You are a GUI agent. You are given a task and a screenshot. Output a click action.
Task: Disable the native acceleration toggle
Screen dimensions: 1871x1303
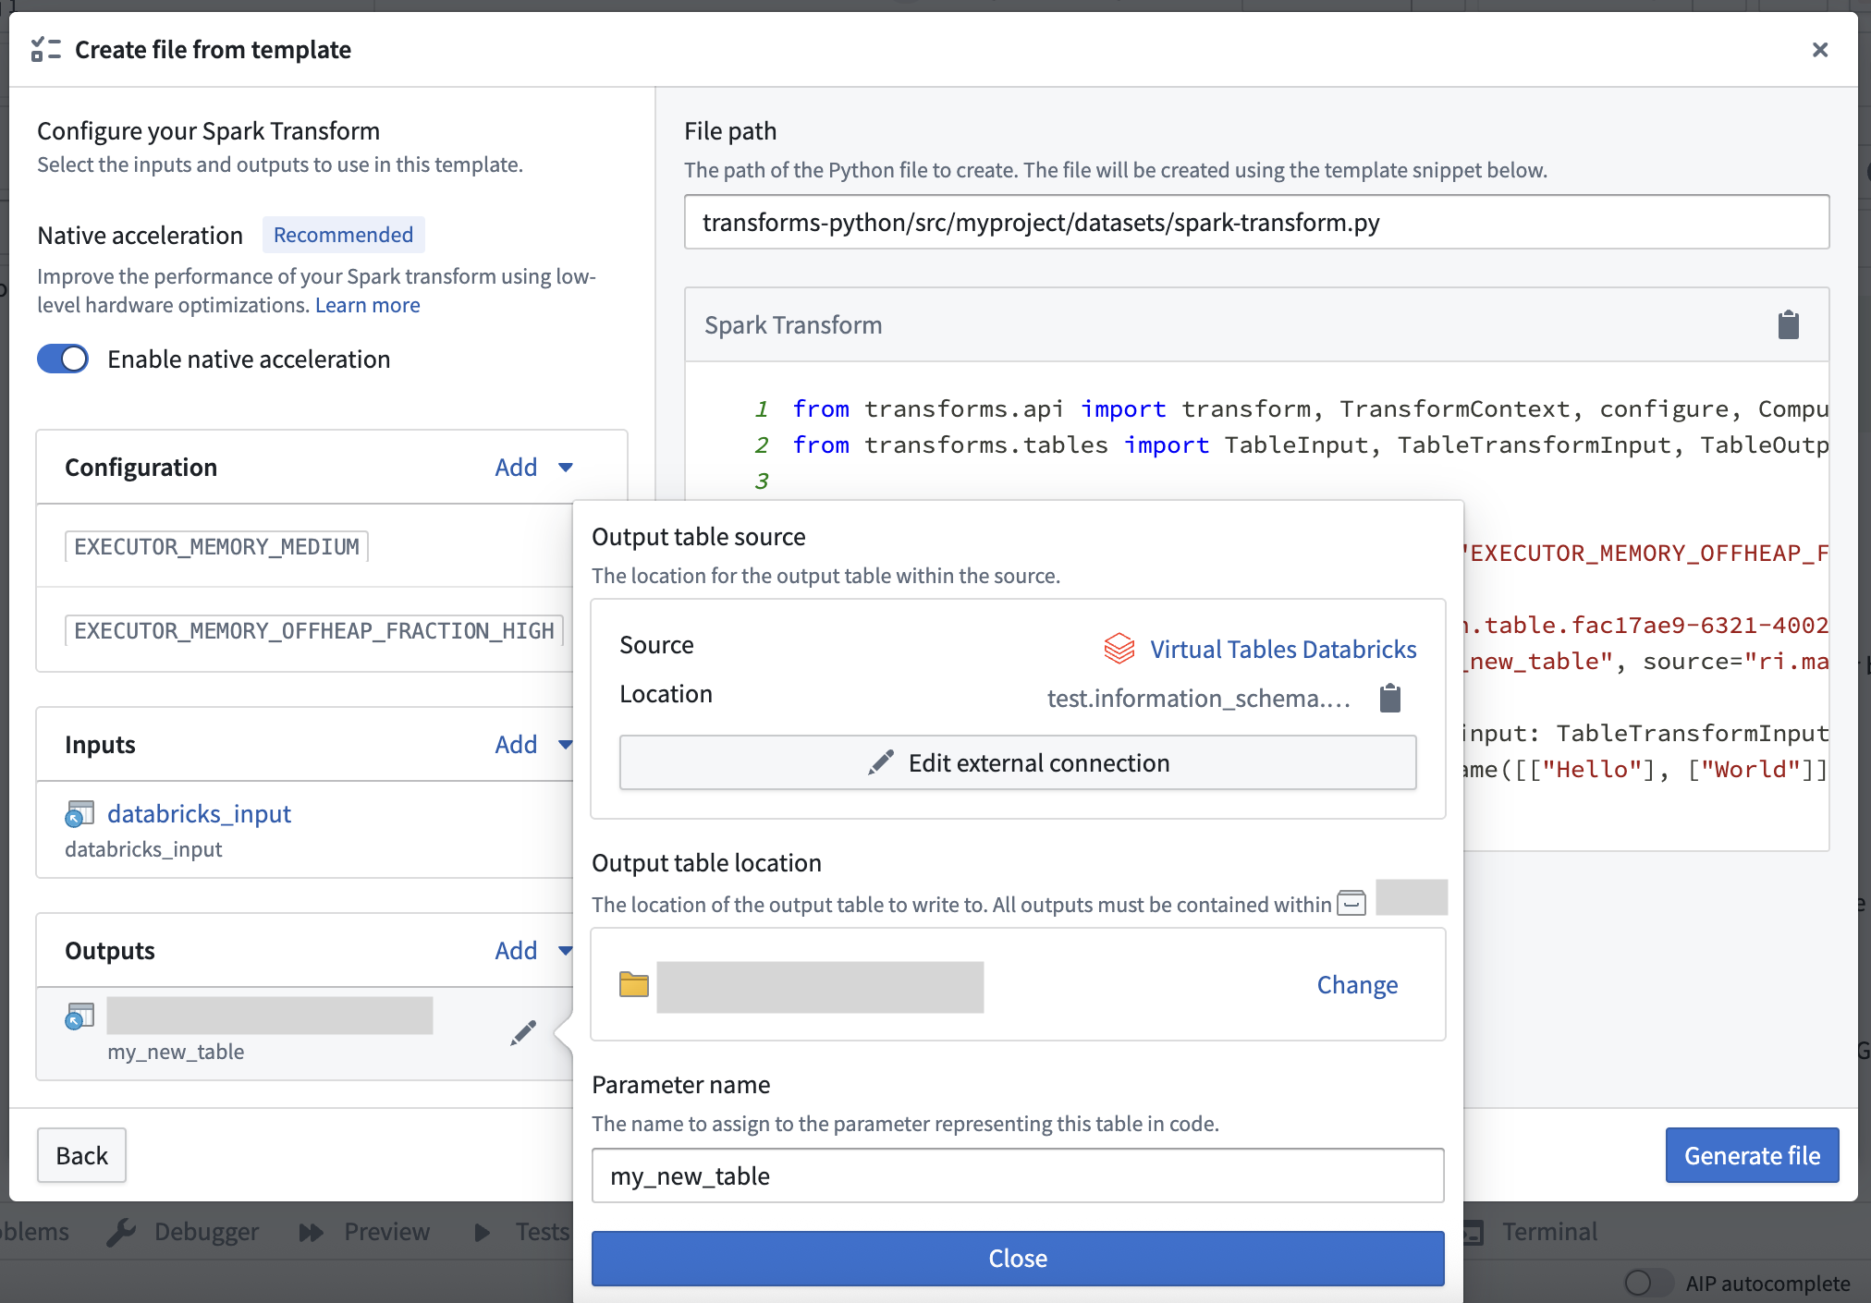[62, 359]
